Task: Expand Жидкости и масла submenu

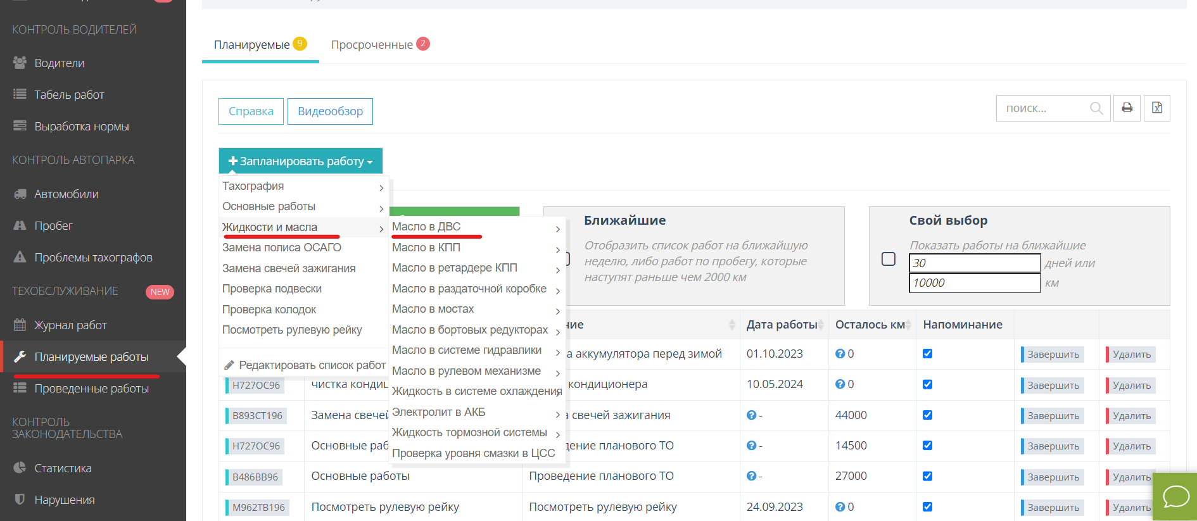Action: [x=304, y=227]
